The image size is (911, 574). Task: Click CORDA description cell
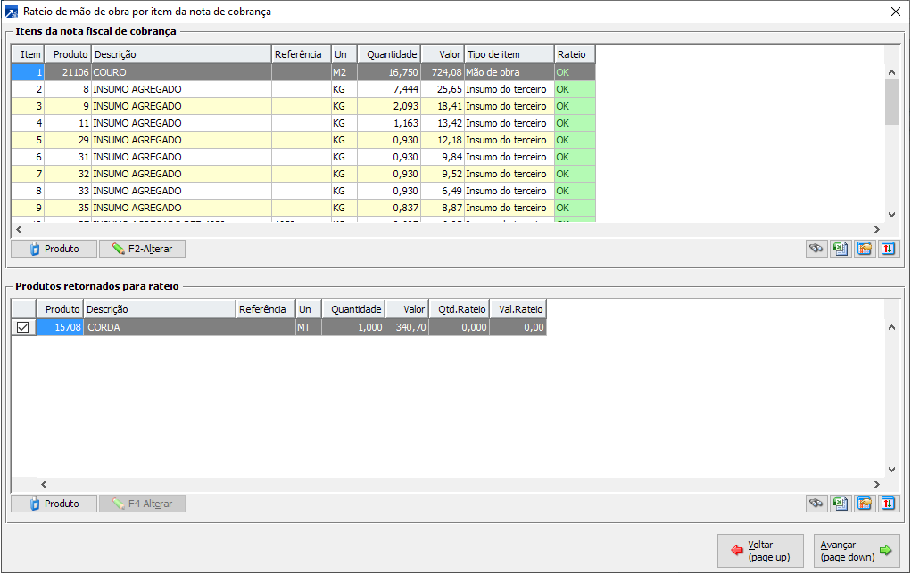pyautogui.click(x=160, y=327)
